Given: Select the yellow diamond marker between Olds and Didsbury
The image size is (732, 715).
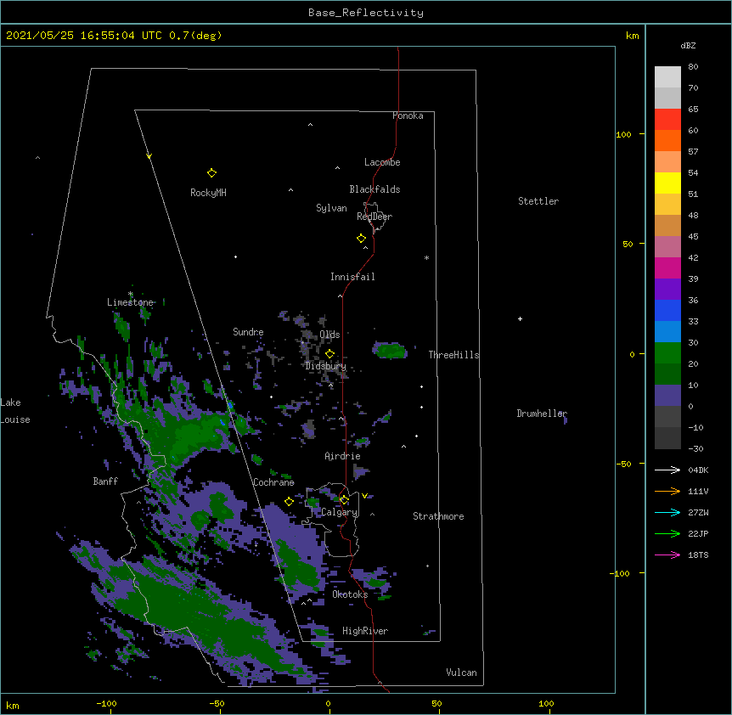Looking at the screenshot, I should pos(329,354).
